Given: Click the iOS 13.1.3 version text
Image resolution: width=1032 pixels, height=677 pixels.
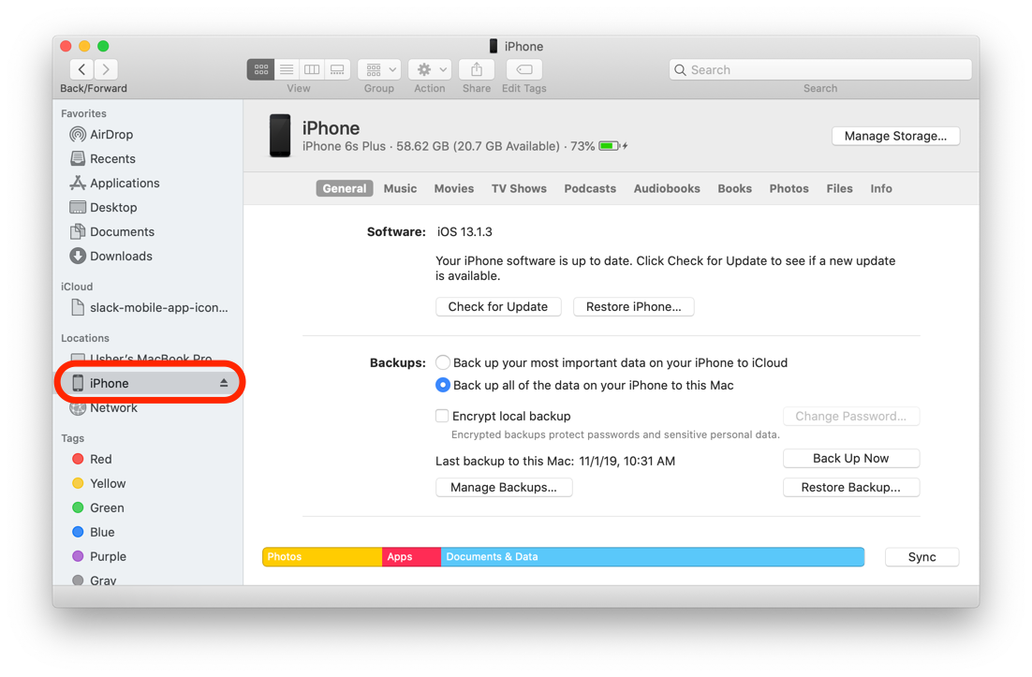Looking at the screenshot, I should click(x=464, y=231).
